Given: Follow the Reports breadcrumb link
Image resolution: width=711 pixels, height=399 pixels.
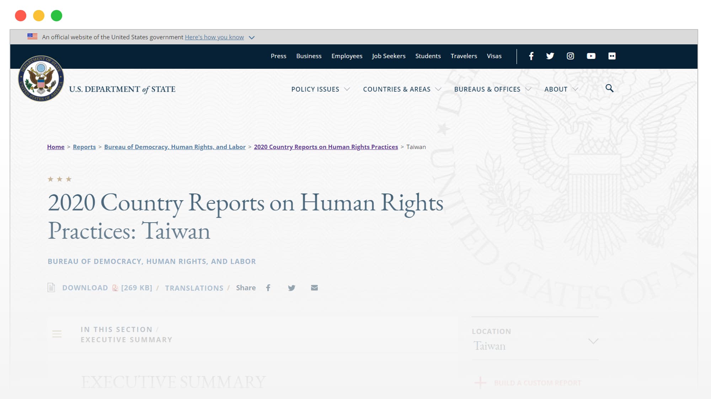Looking at the screenshot, I should (84, 147).
